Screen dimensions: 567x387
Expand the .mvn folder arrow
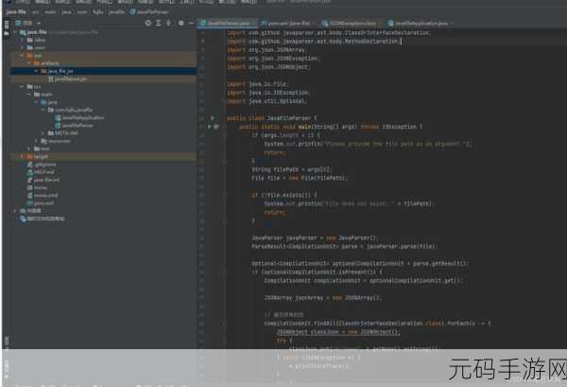pos(23,47)
